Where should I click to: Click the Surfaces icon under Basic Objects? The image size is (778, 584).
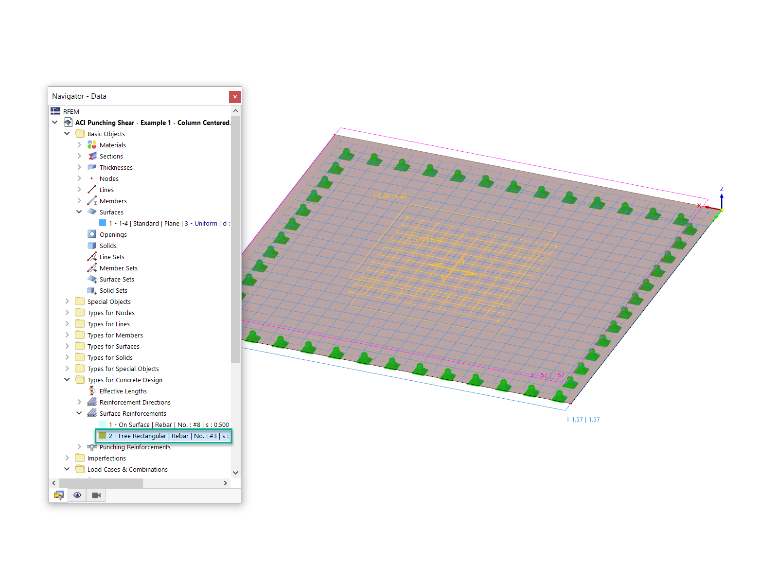click(91, 212)
